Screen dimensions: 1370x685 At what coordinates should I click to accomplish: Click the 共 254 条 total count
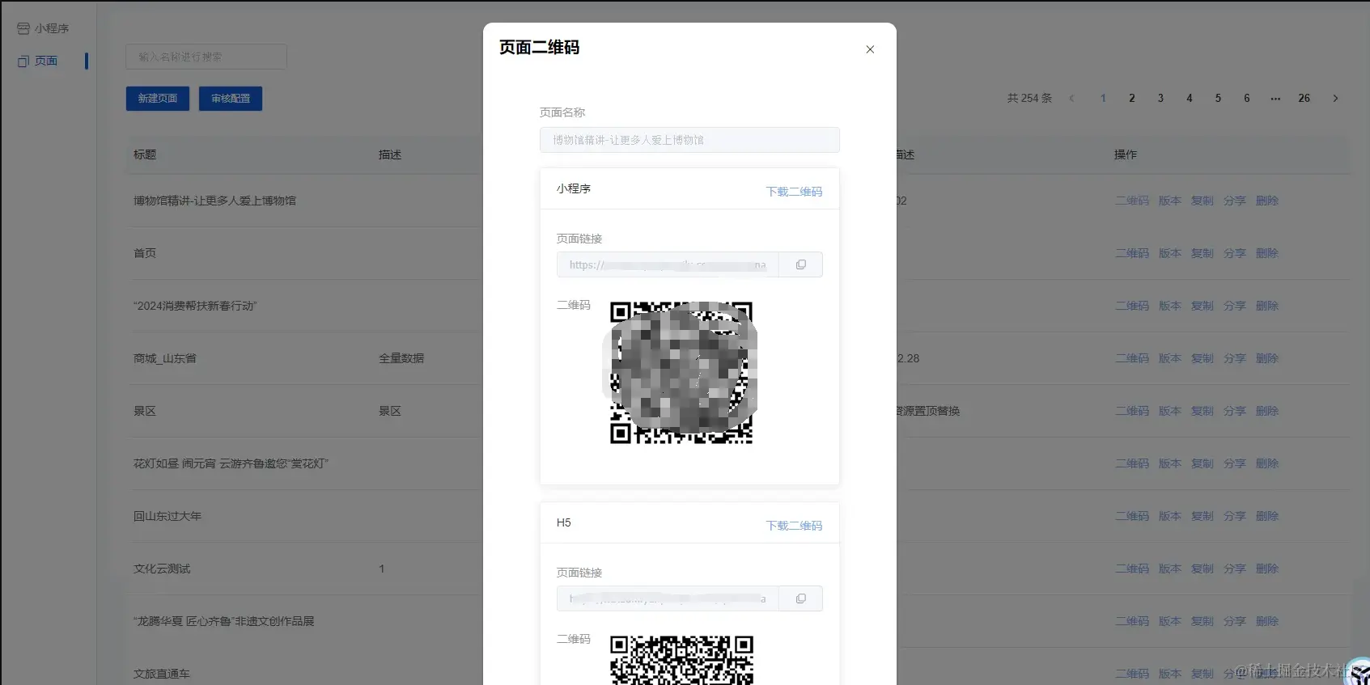[x=1029, y=98]
